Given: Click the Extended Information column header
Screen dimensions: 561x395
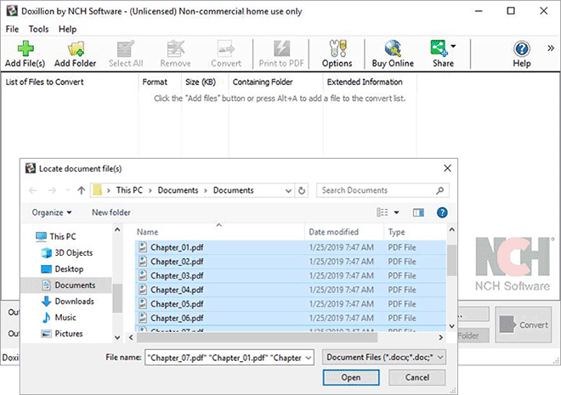Looking at the screenshot, I should tap(370, 82).
